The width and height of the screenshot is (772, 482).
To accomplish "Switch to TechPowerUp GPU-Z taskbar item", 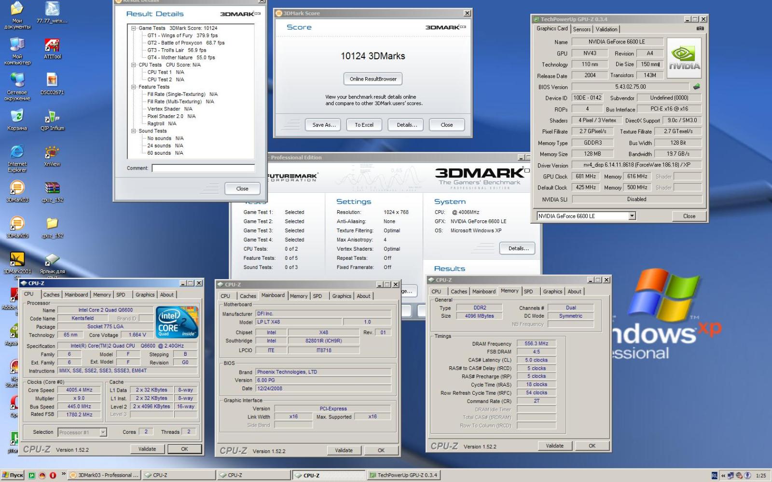I will coord(403,475).
